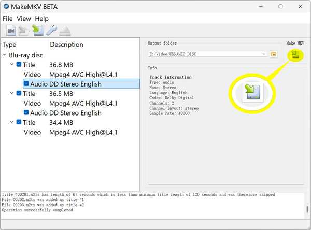Click the MakeMKV app icon in title bar
311x230 pixels.
pyautogui.click(x=6, y=6)
